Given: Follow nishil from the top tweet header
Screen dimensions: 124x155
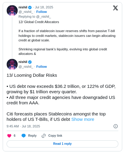Looking at the screenshot, I should tap(42, 12).
